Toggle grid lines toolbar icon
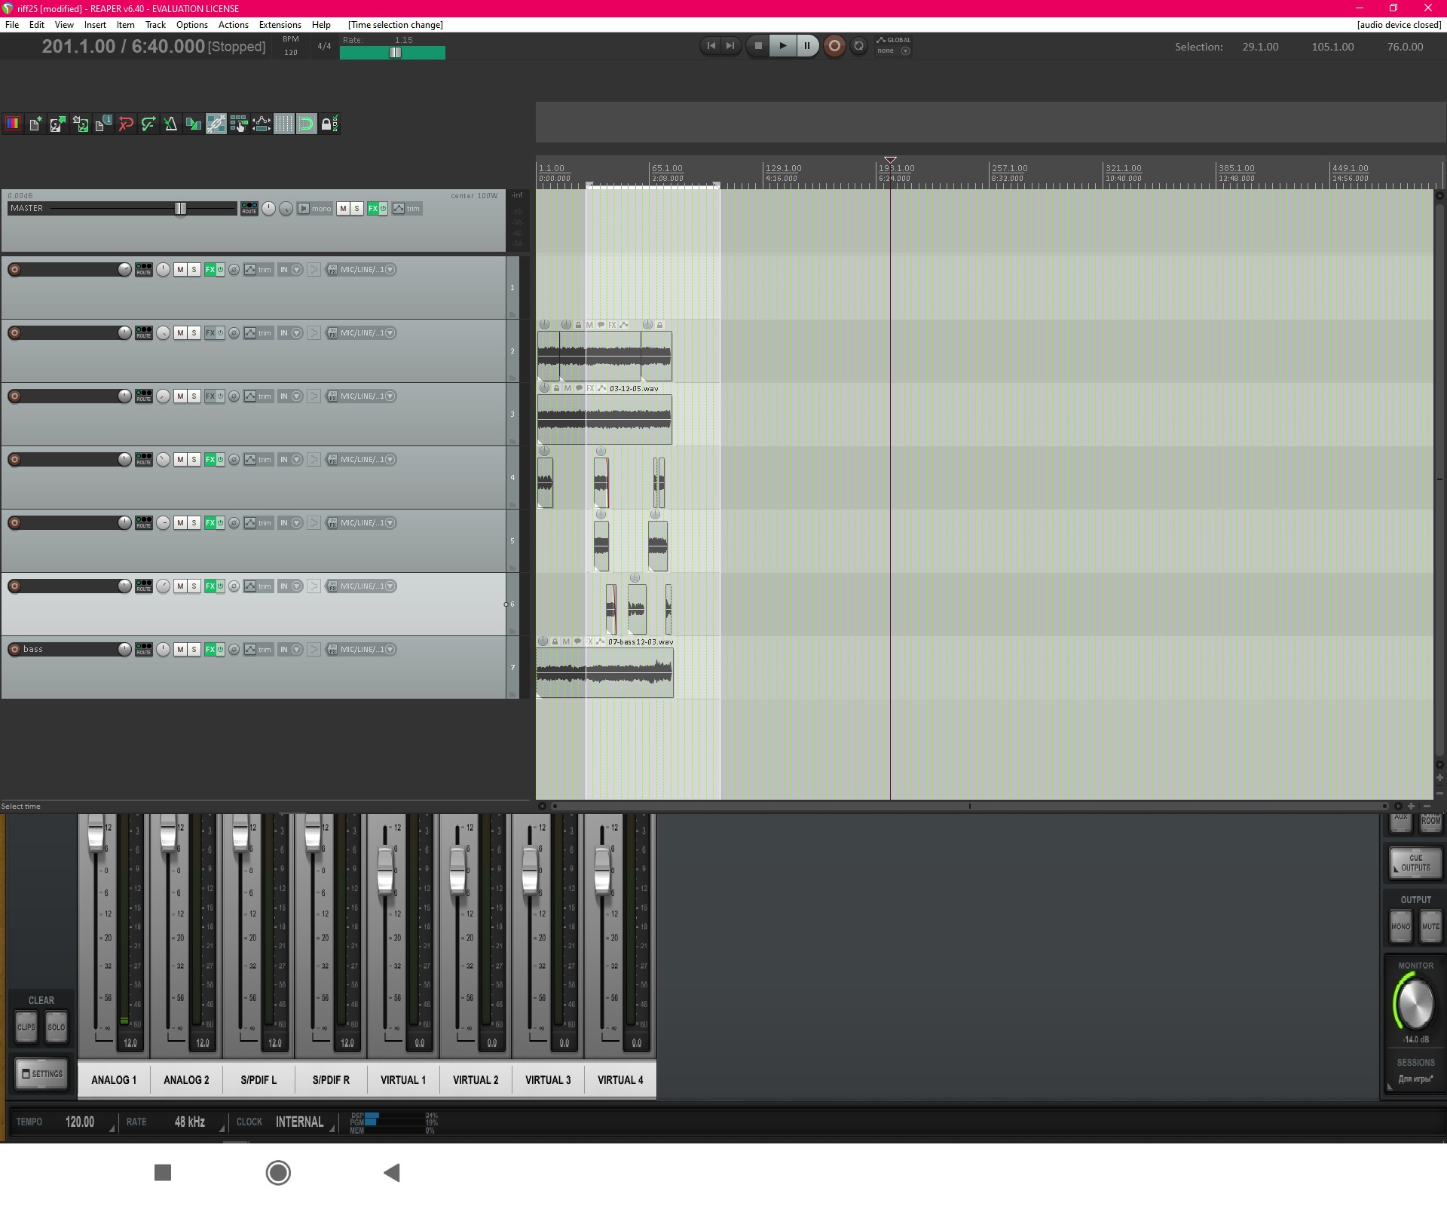This screenshot has width=1447, height=1206. click(284, 124)
